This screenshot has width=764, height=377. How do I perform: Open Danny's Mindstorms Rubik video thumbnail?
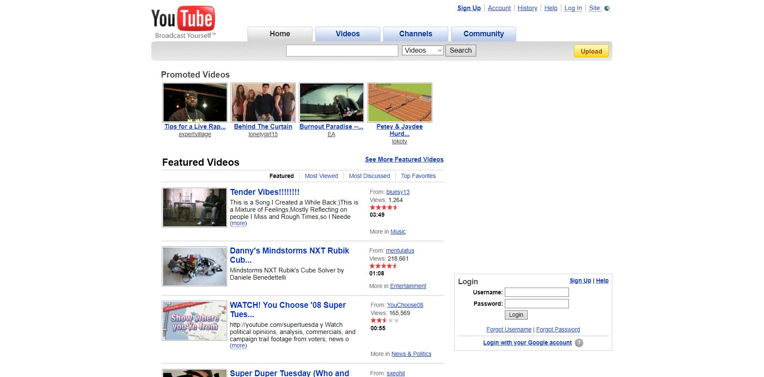click(x=194, y=266)
